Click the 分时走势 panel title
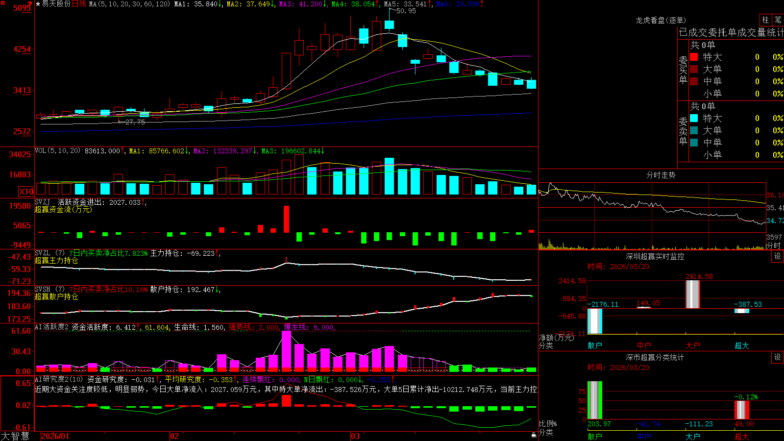Viewport: 784px width, 441px height. 661,175
